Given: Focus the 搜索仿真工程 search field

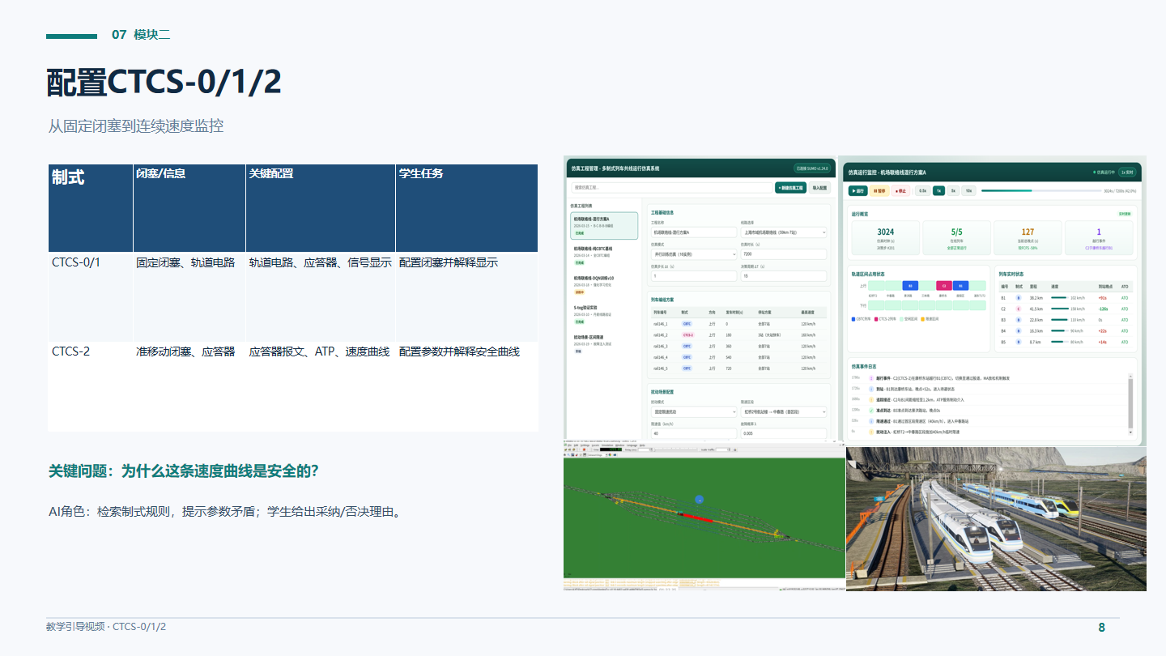Looking at the screenshot, I should [x=671, y=187].
